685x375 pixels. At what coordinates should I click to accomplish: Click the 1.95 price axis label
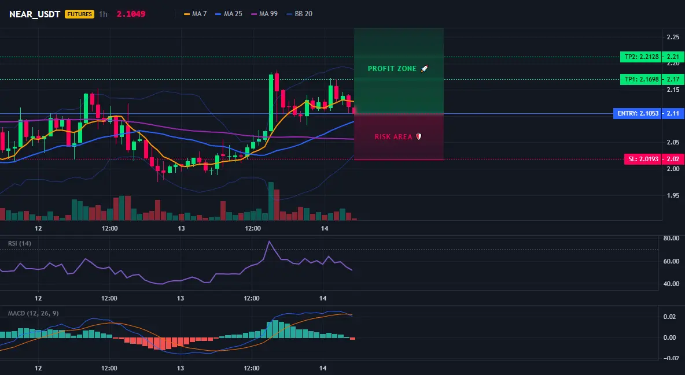(673, 195)
